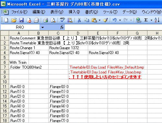Viewport: 162px width, 123px height.
Task: Click cell with Route.Signal(3) 40
Action: (x=98, y=52)
